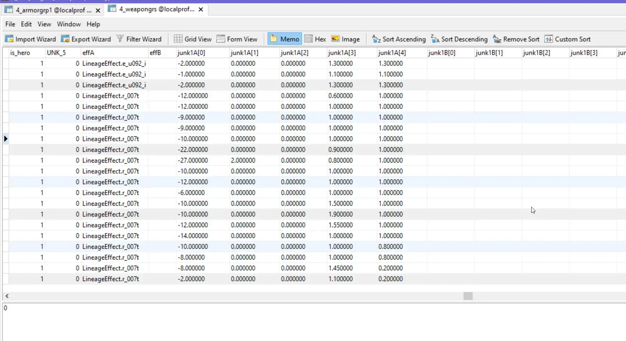The width and height of the screenshot is (626, 341).
Task: Click the horizontal scrollbar thumb
Action: click(x=468, y=296)
